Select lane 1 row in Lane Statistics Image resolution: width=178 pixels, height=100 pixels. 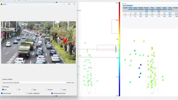150,13
